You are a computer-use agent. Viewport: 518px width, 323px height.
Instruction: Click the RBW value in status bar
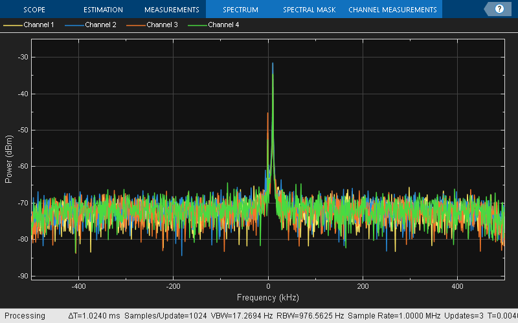tap(310, 316)
